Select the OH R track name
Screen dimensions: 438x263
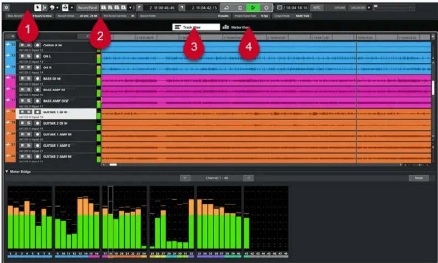coord(47,67)
